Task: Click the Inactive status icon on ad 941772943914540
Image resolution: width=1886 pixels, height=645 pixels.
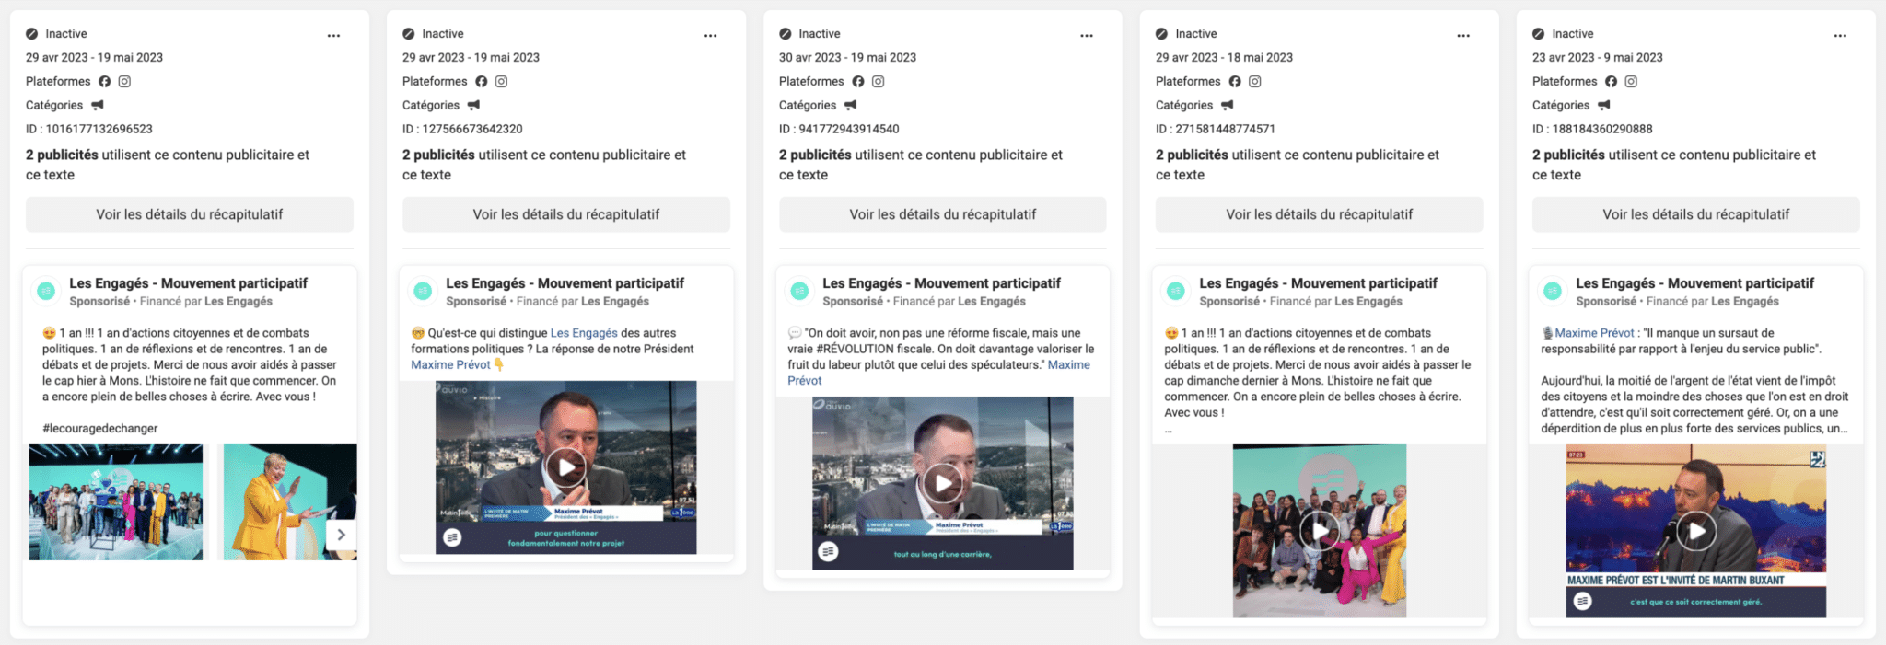Action: (x=786, y=34)
